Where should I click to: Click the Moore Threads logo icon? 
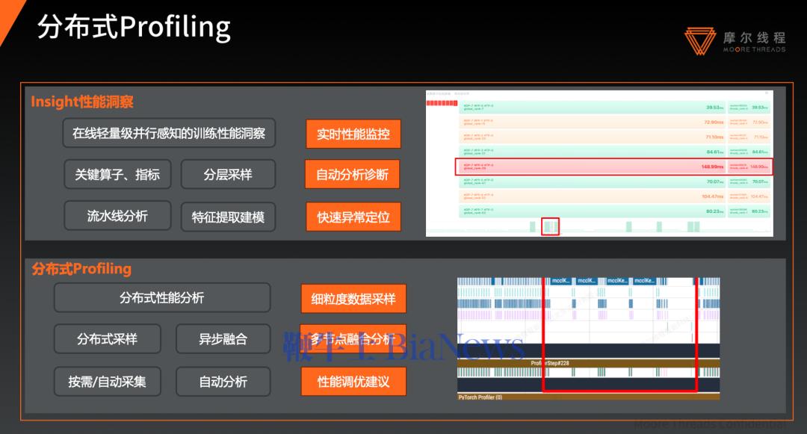point(699,41)
